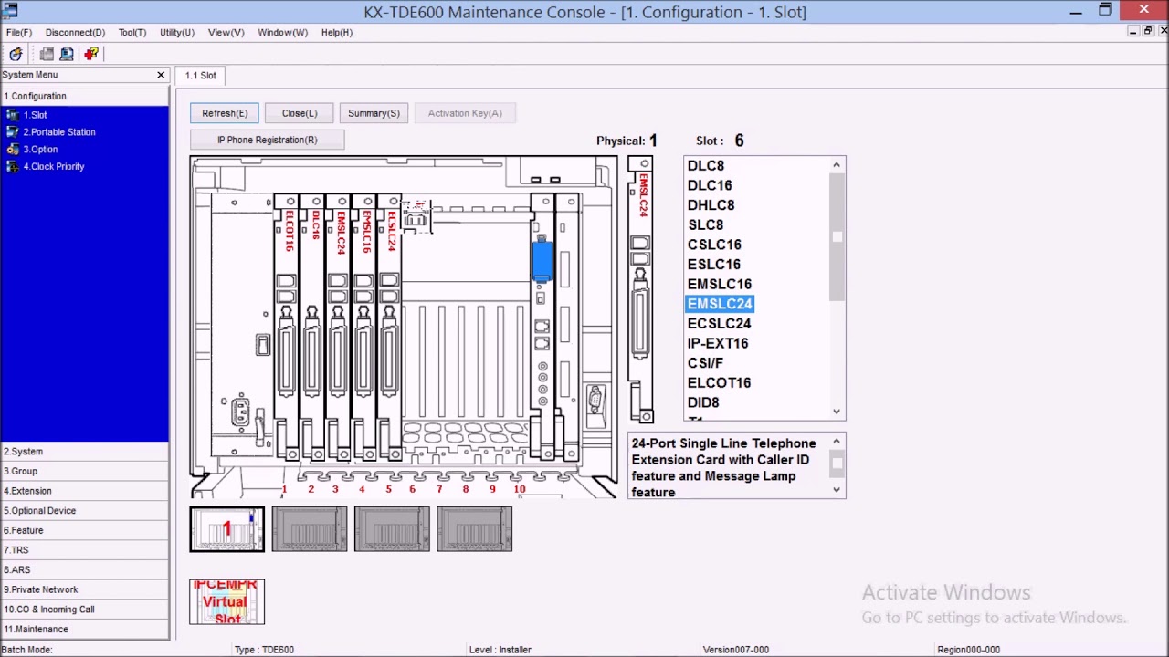Select DLC16 in the card list
The image size is (1169, 657).
tap(710, 185)
